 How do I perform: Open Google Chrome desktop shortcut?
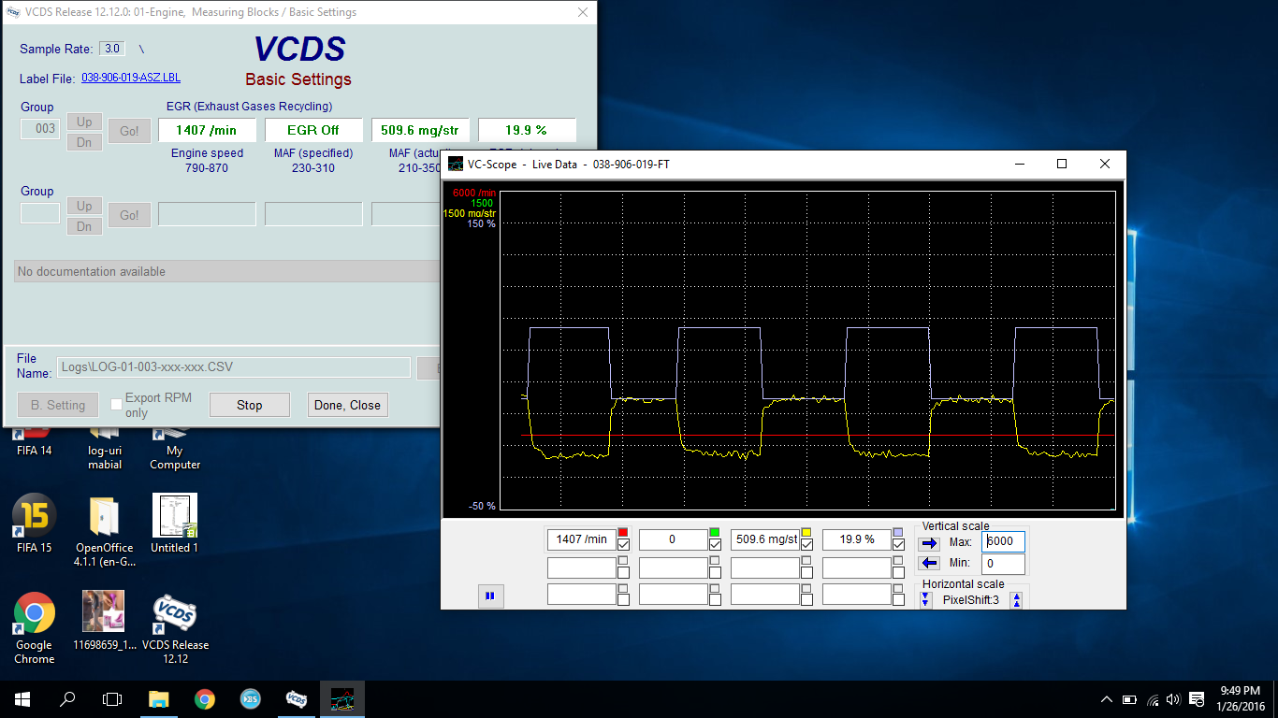(35, 627)
